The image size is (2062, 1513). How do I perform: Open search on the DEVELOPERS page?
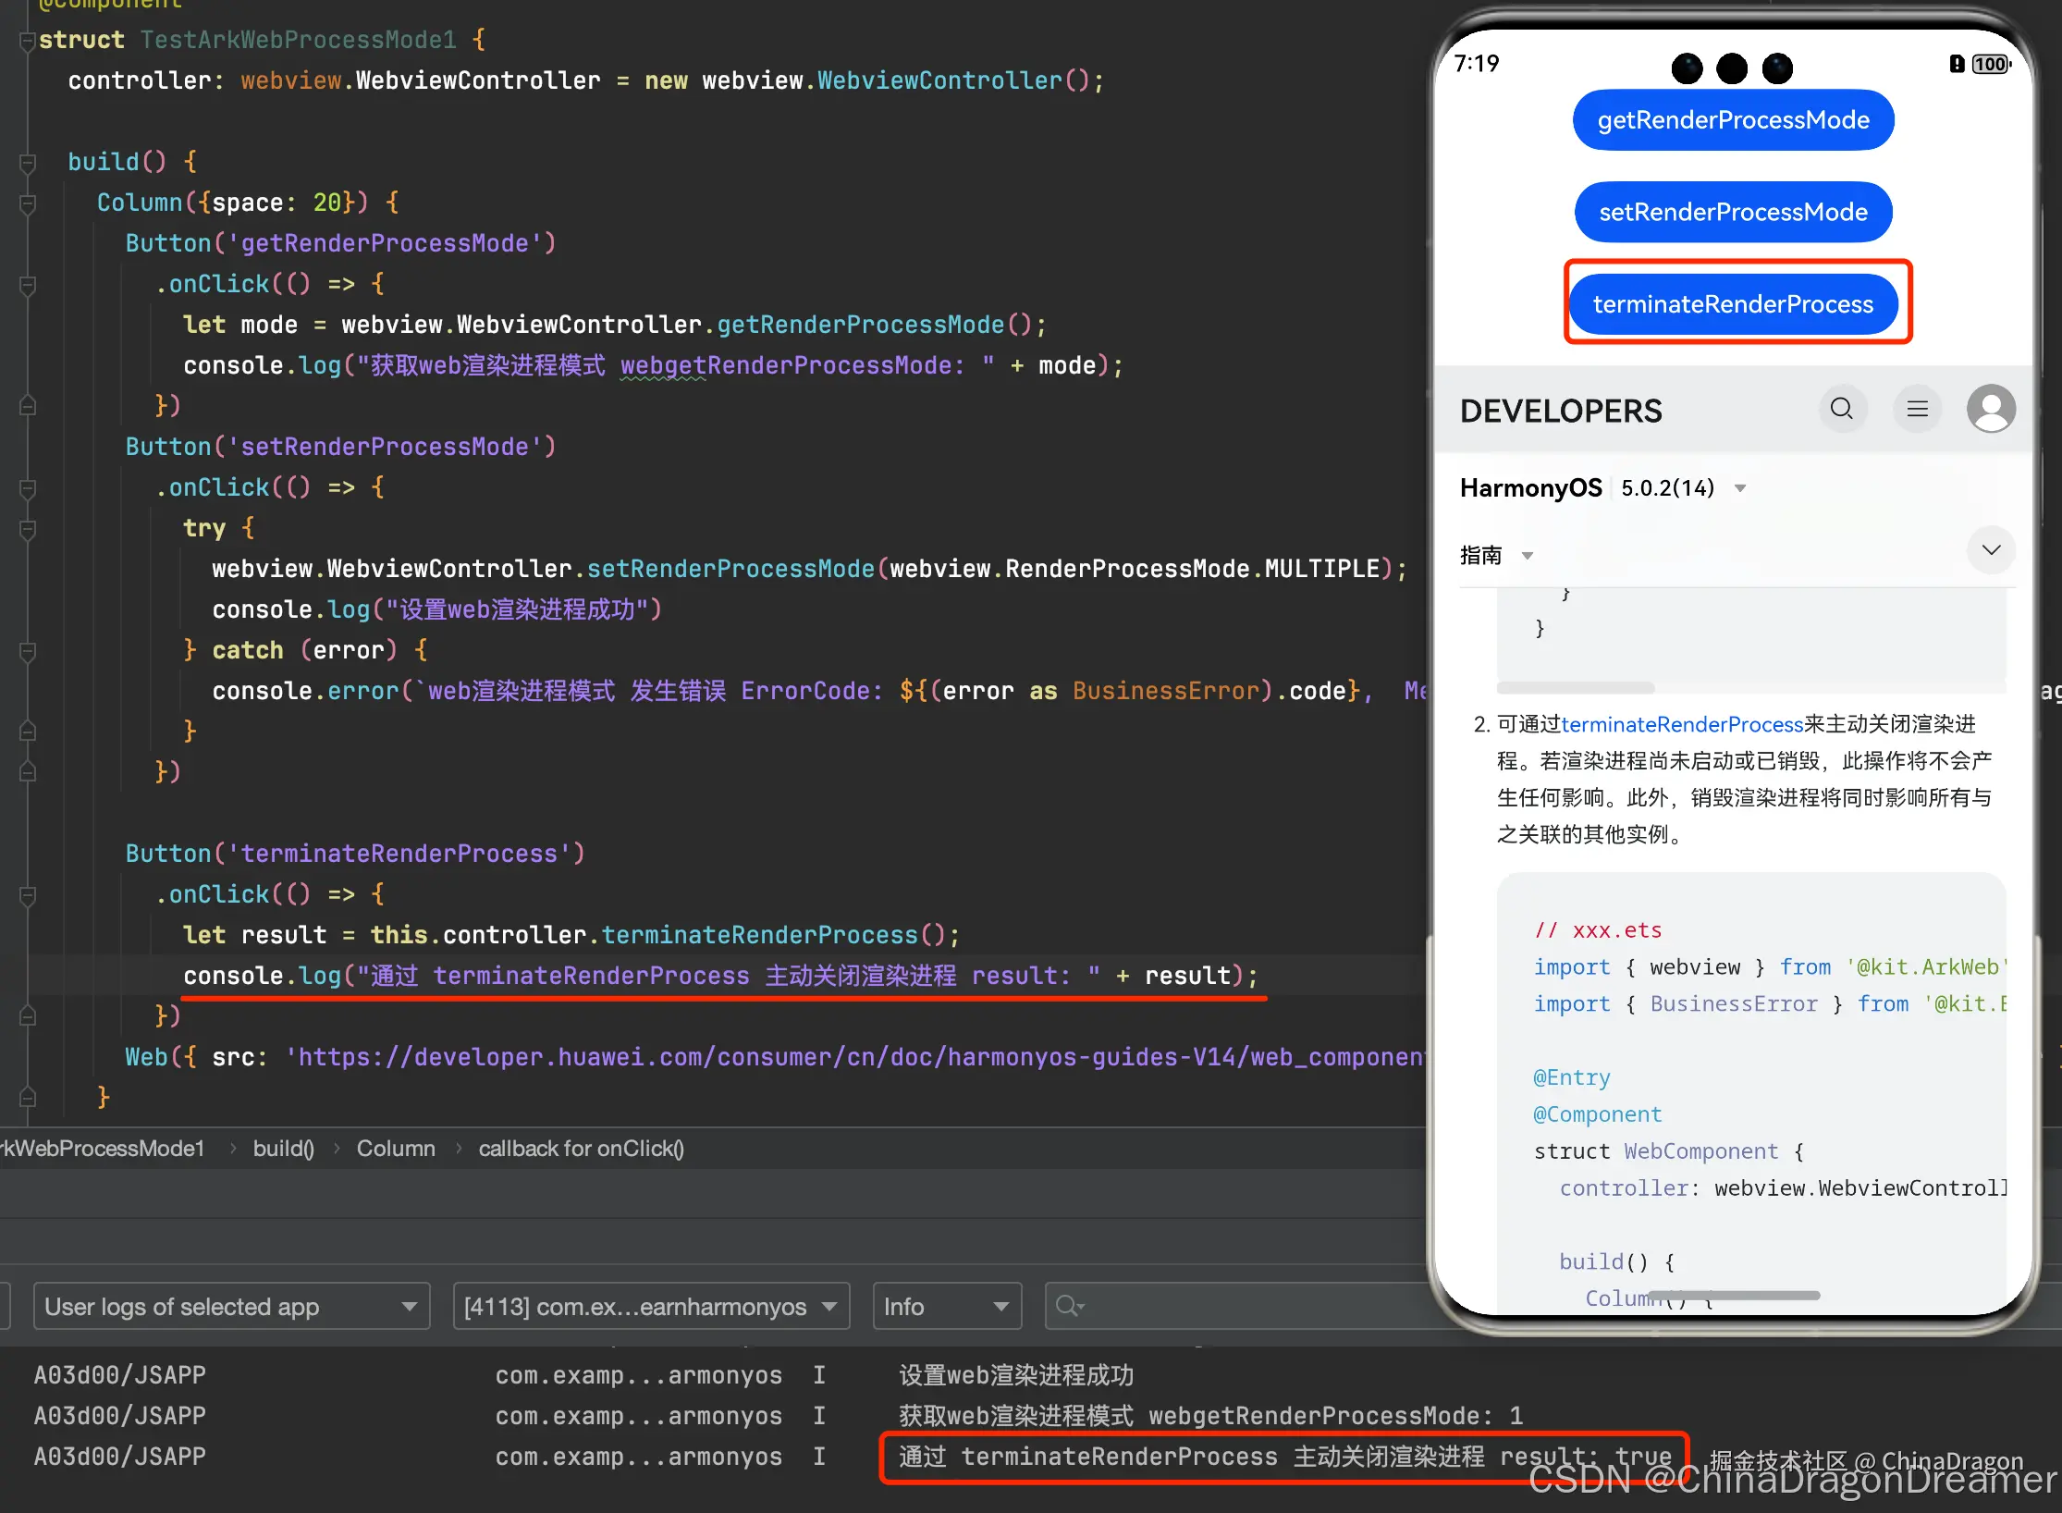click(x=1842, y=409)
